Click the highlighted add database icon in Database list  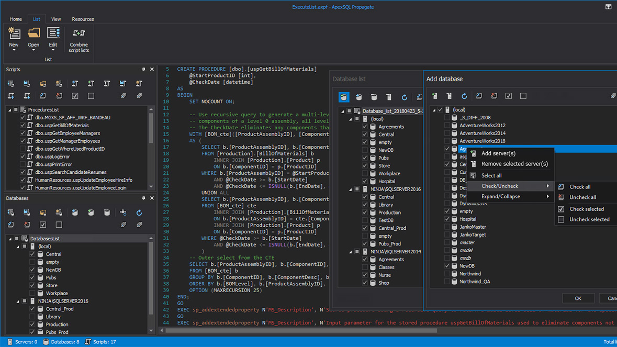pyautogui.click(x=344, y=97)
